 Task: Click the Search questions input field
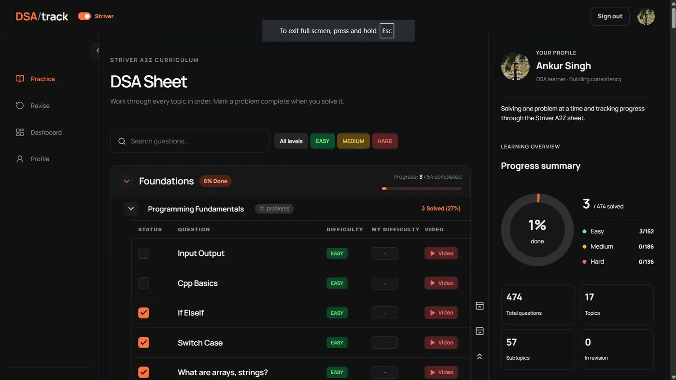[190, 141]
